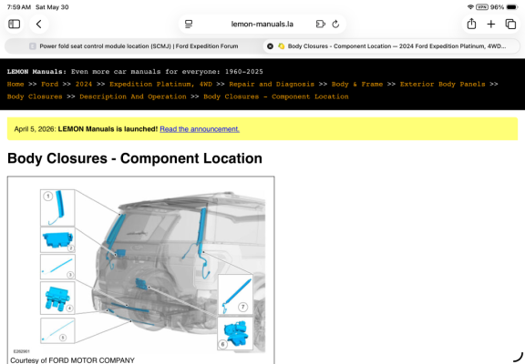The width and height of the screenshot is (525, 364).
Task: Toggle the Safari sidebar panel
Action: [14, 24]
